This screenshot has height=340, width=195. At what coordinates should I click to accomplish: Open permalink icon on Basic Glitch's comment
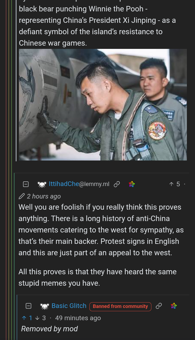tap(159, 306)
